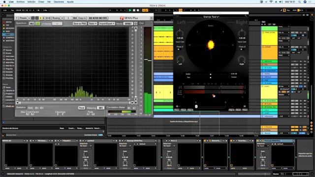
Task: Toggle the device on/off of StereoTool in the device chain
Action: 205,141
